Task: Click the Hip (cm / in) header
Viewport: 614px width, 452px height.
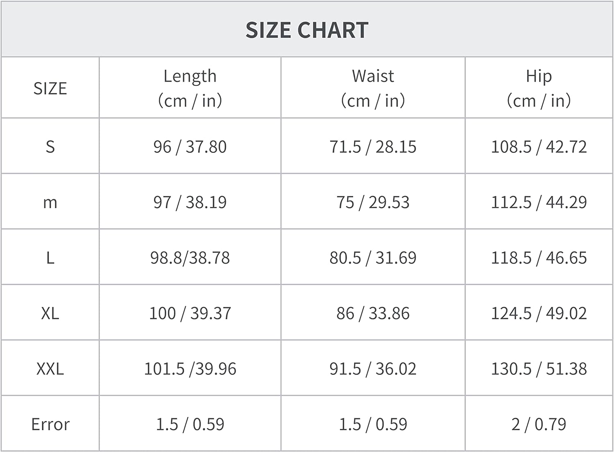Action: [x=539, y=88]
